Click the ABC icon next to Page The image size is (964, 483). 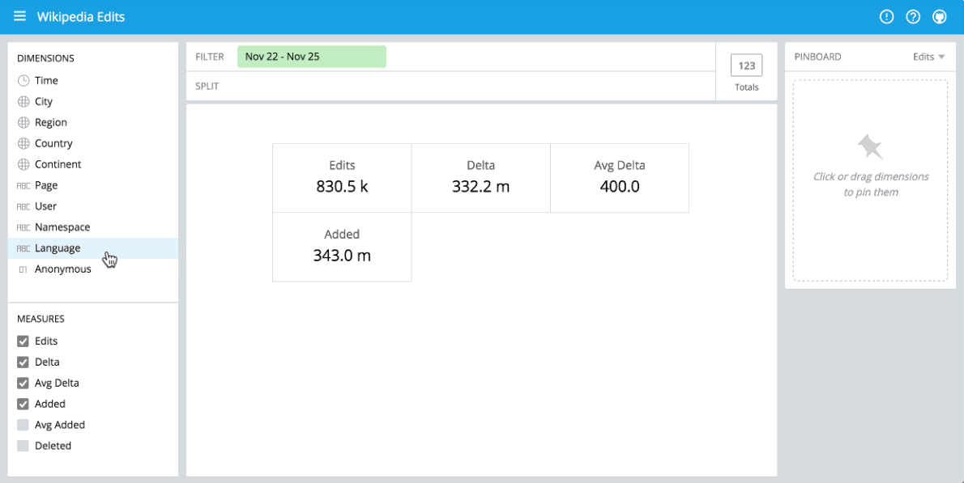pyautogui.click(x=23, y=185)
